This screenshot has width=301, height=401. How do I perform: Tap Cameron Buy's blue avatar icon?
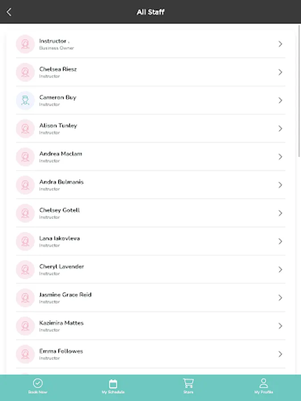pyautogui.click(x=25, y=100)
